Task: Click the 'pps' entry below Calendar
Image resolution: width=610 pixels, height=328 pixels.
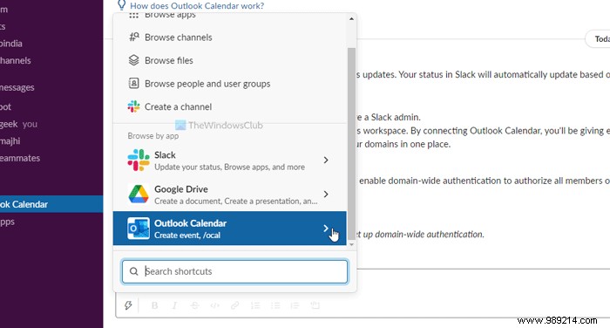Action: 7,222
